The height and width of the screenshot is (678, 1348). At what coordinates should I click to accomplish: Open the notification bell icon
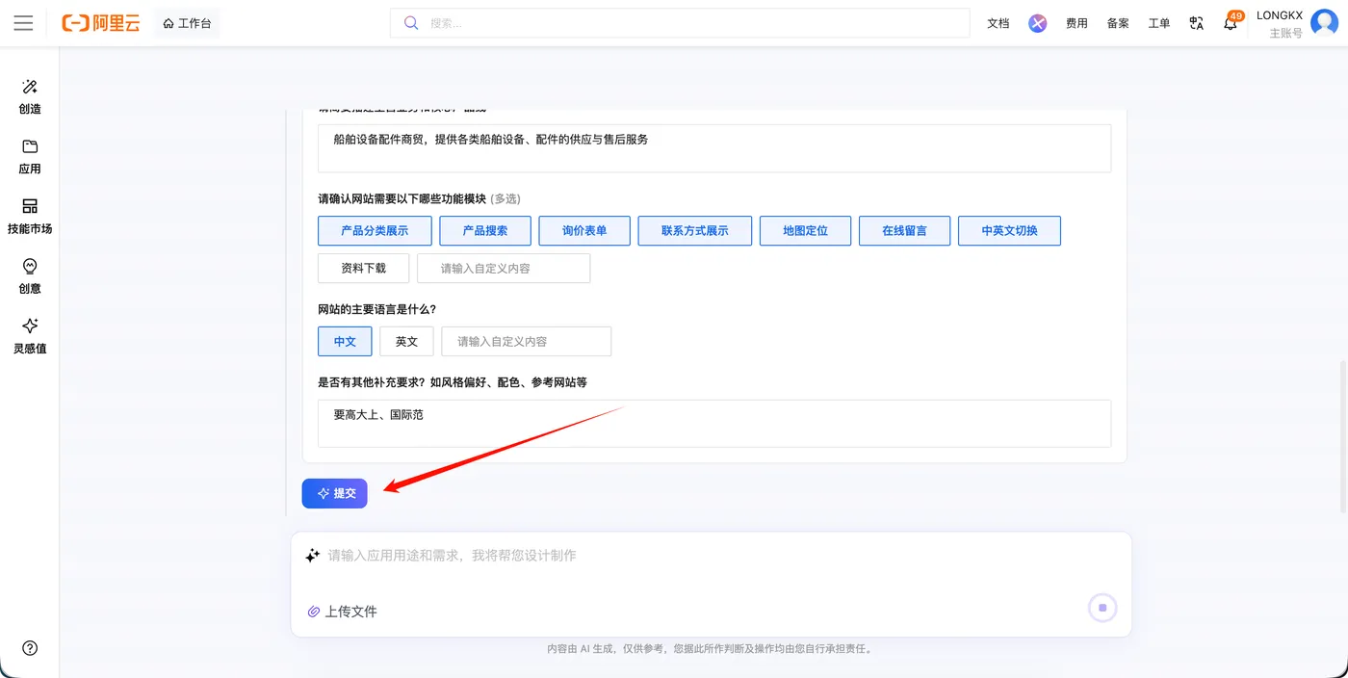coord(1231,23)
